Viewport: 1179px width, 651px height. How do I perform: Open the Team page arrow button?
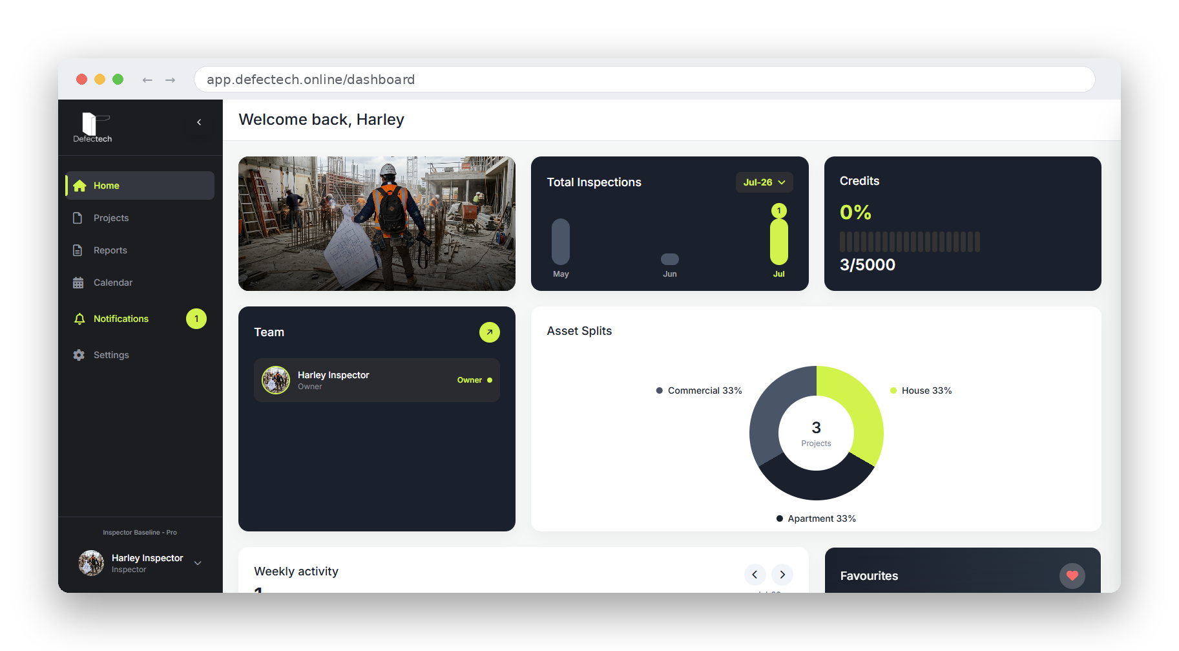490,332
